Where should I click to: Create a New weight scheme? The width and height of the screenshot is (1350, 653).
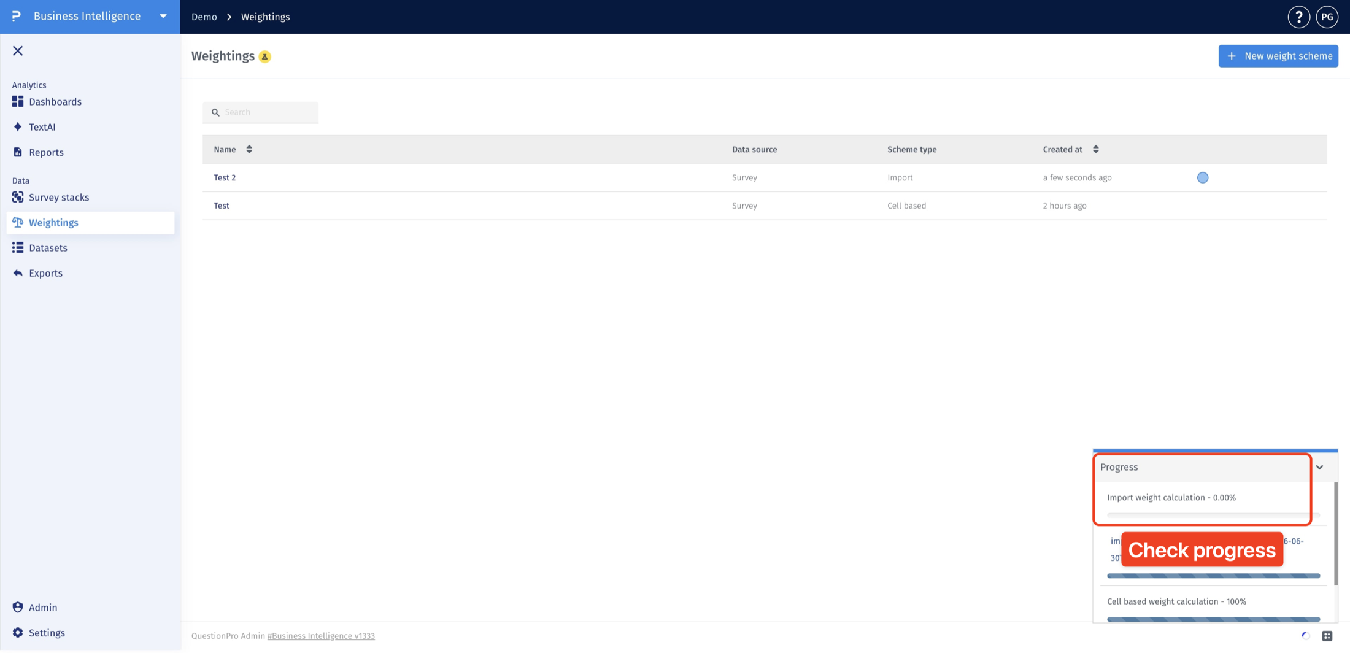click(1278, 56)
